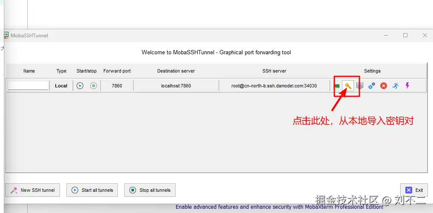The width and height of the screenshot is (433, 213).
Task: Open tunnel settings with blue gears icon
Action: point(371,86)
